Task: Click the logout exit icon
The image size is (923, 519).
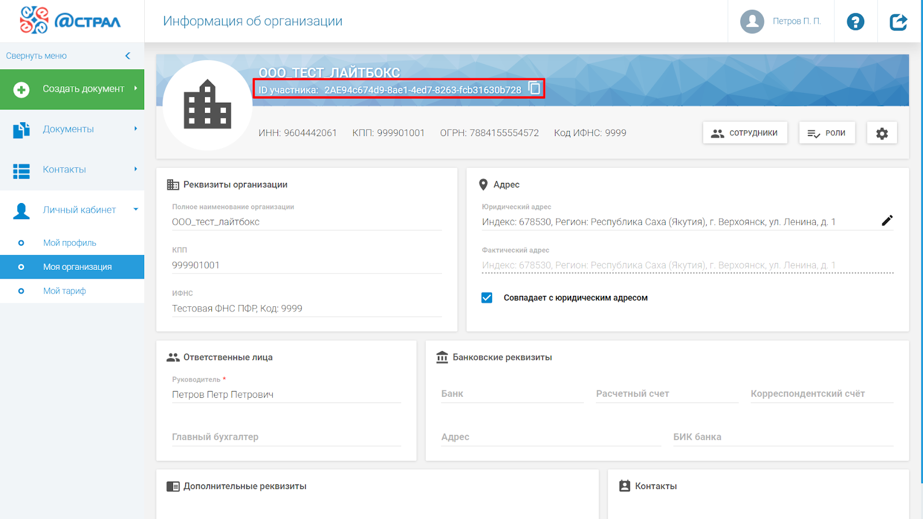Action: 899,22
